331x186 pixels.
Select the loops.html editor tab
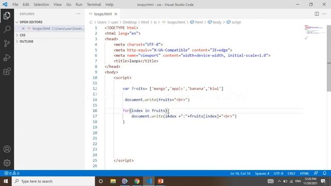[x=103, y=14]
